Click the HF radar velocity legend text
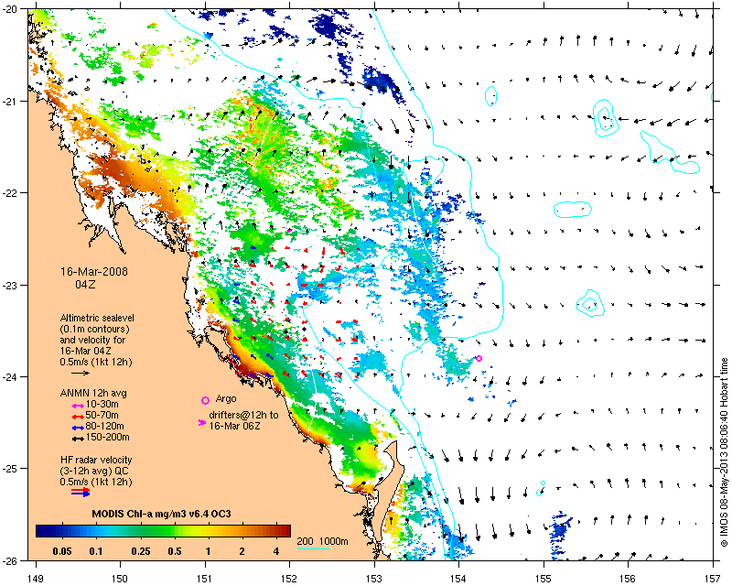Viewport: 732px width, 586px height. click(96, 471)
